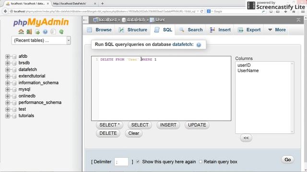Close the localhost/DataFetch tab

95,3
